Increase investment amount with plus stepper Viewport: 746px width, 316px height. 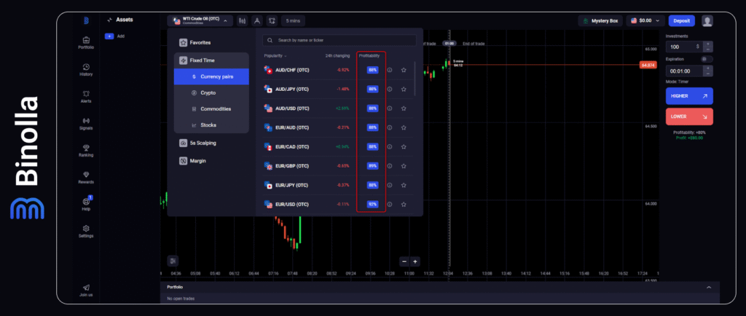tap(709, 43)
